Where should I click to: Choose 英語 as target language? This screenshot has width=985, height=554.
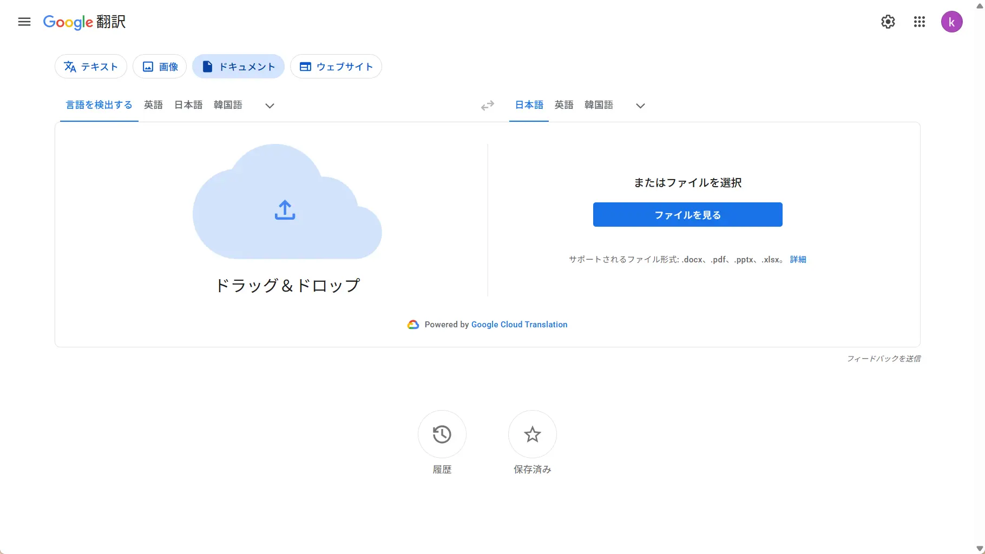coord(564,105)
